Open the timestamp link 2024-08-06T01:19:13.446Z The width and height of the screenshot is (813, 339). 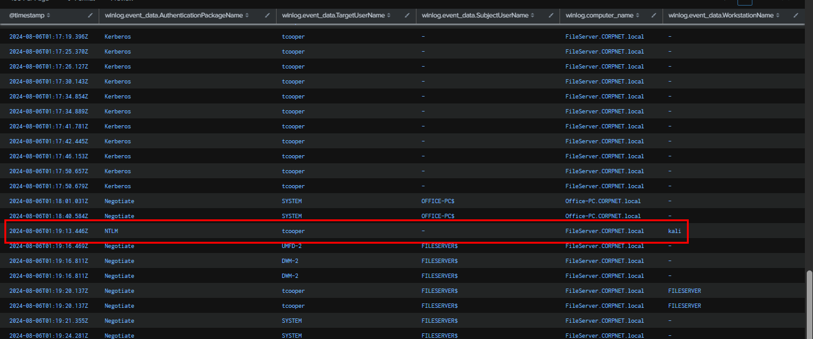click(x=49, y=231)
